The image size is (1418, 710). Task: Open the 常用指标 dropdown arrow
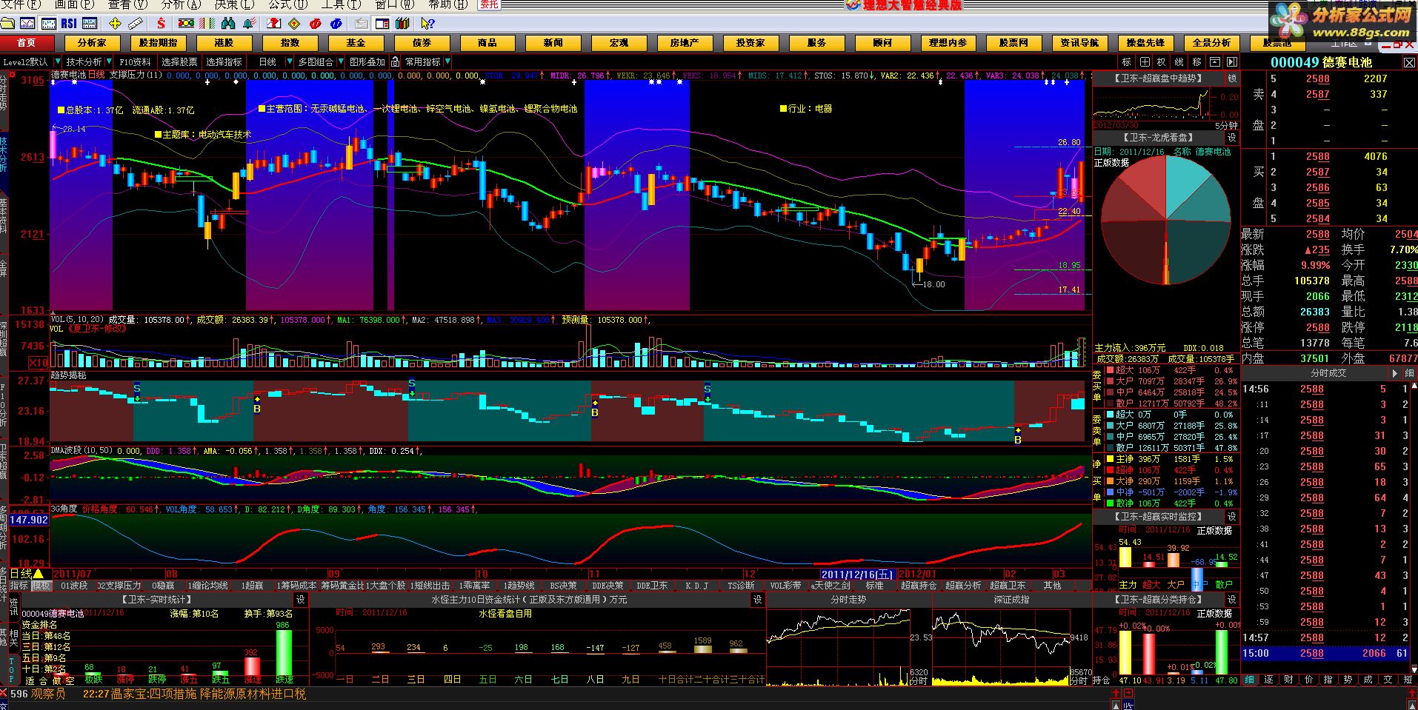[447, 61]
